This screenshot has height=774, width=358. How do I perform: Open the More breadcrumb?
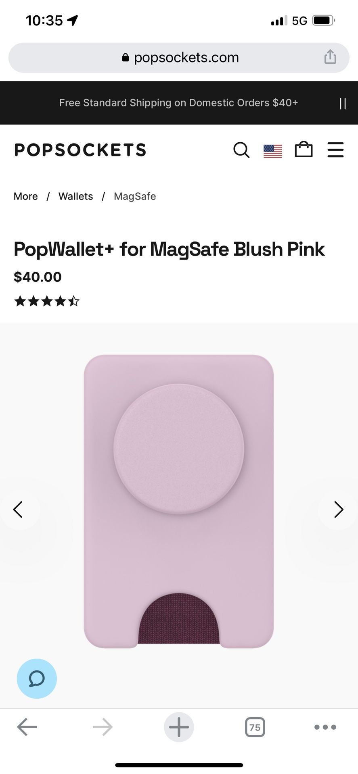(26, 196)
